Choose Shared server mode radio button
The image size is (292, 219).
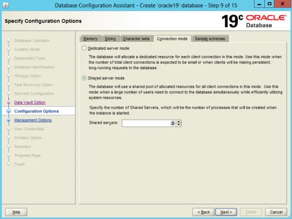(x=84, y=78)
